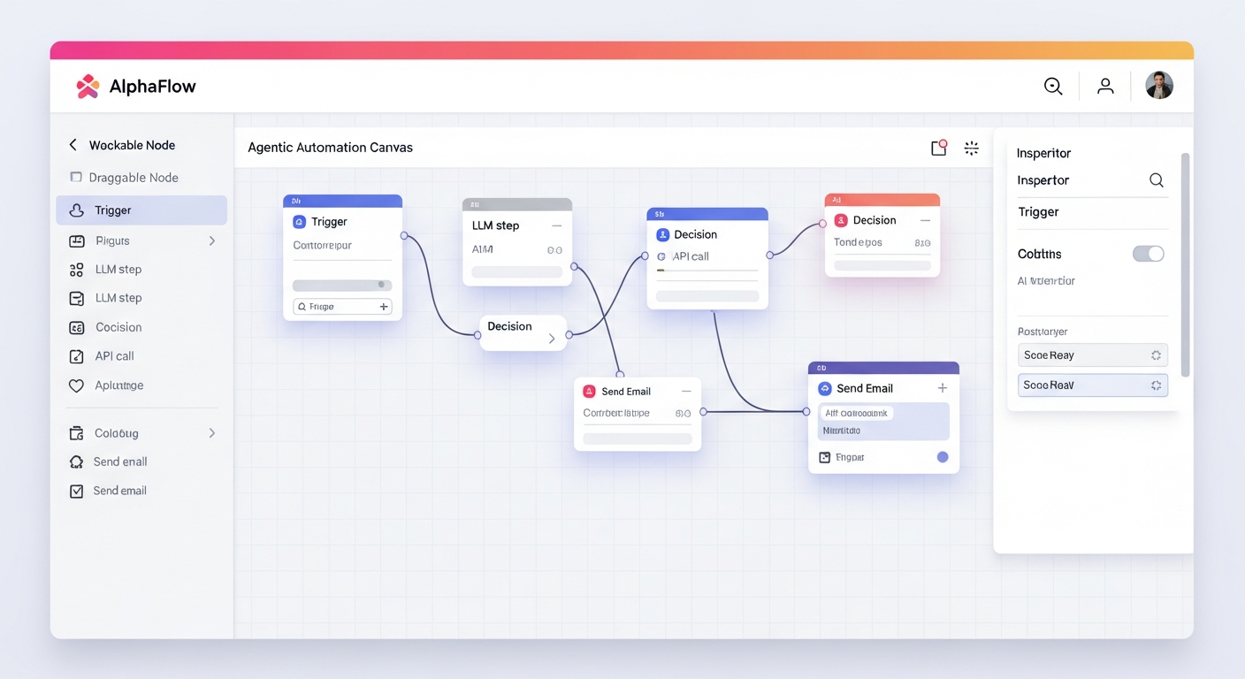Click the red Send Email node icon
The width and height of the screenshot is (1245, 679).
[590, 391]
